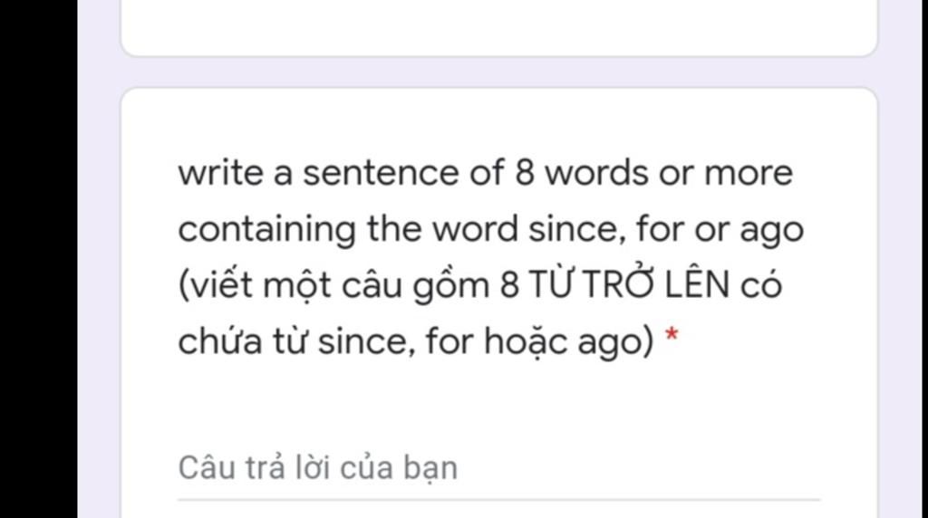Click the line 'chứa từ since, for hoặc ago)'
The height and width of the screenshot is (518, 928).
(416, 341)
